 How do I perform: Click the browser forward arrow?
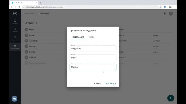coord(15,7)
